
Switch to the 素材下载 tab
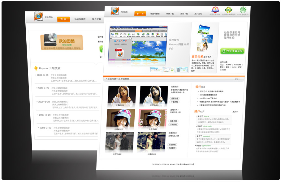coord(184,14)
